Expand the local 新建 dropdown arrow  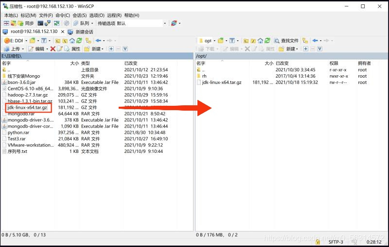103,49
